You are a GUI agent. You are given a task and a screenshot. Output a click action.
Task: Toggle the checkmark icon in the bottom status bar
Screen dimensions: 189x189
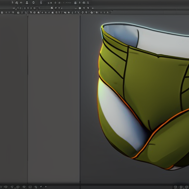coord(41,187)
